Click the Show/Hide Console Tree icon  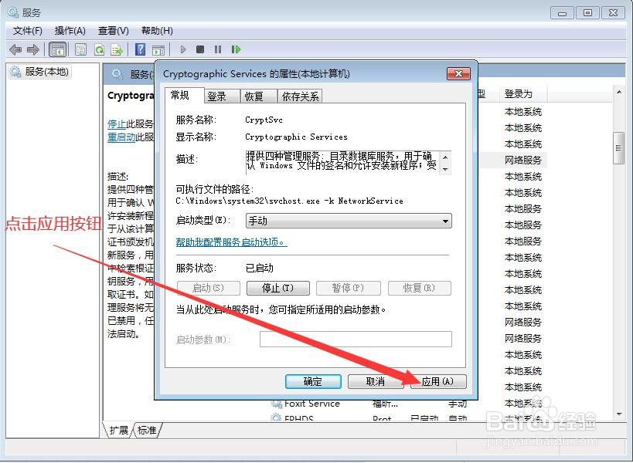(57, 49)
